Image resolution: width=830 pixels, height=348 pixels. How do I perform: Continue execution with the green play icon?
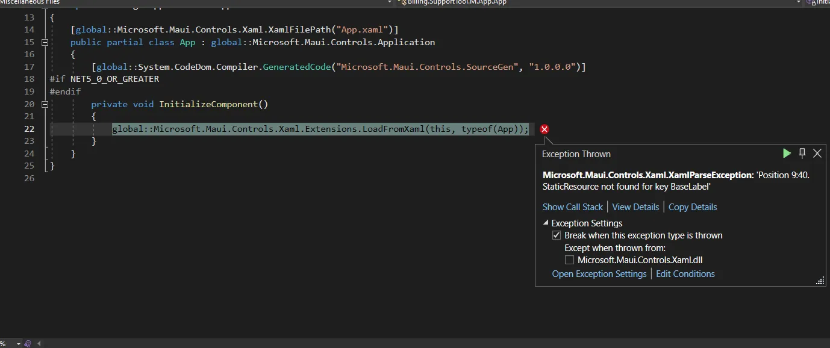787,154
